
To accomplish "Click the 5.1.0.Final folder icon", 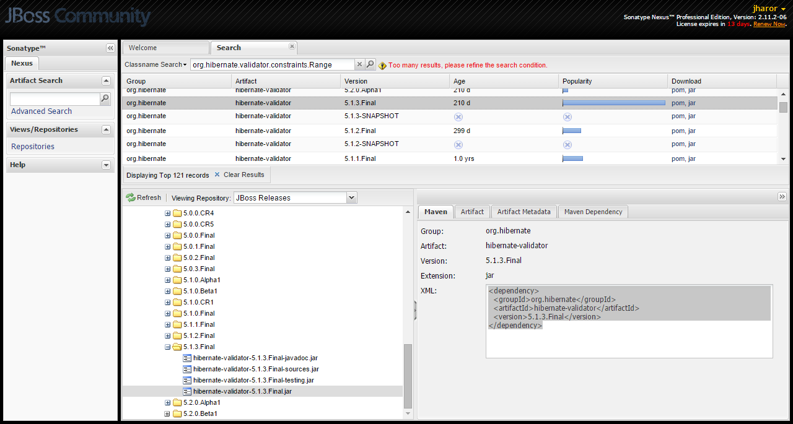I will (x=177, y=313).
